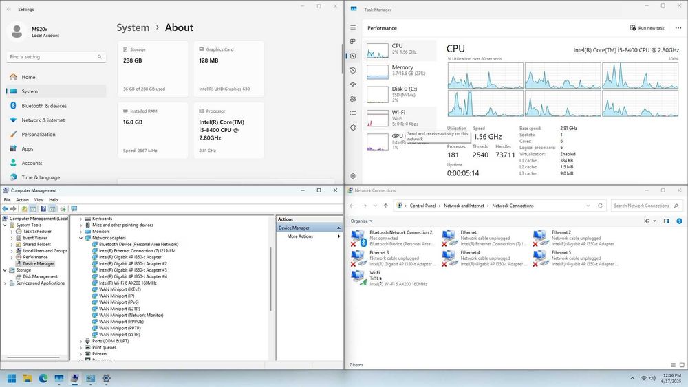The width and height of the screenshot is (688, 387).
Task: Open the change view dropdown arrow in Network Connections
Action: 655,221
